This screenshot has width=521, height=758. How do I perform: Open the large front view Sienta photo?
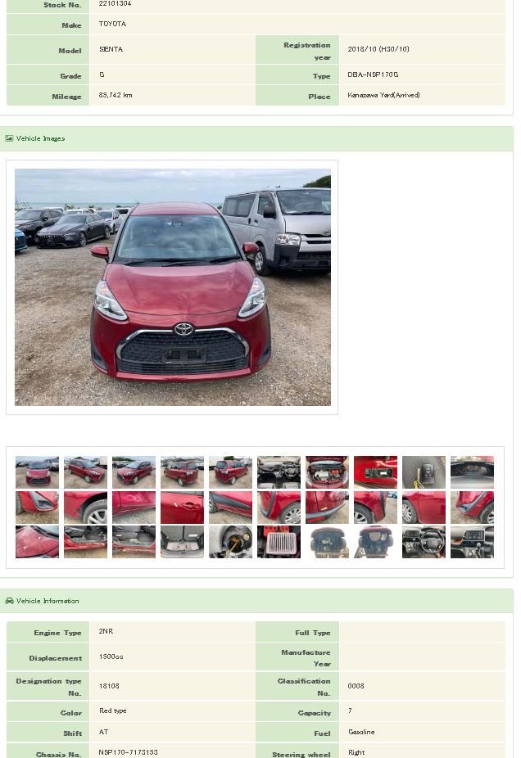[173, 287]
